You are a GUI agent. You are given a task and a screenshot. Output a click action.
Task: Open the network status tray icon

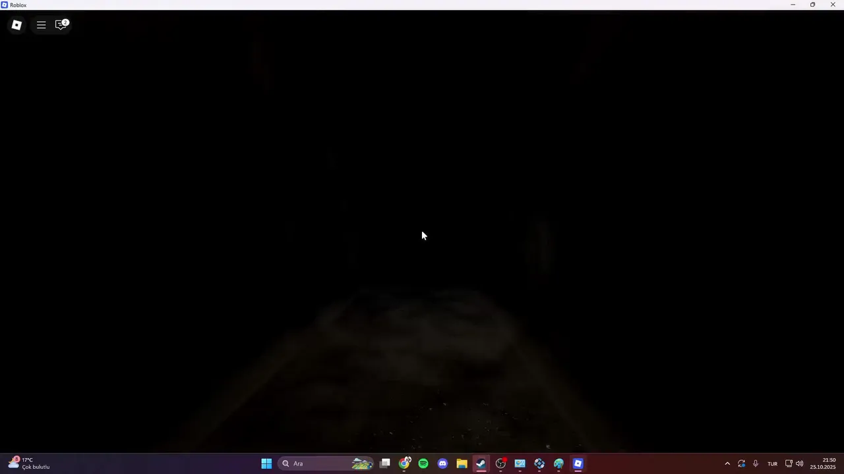pyautogui.click(x=789, y=463)
